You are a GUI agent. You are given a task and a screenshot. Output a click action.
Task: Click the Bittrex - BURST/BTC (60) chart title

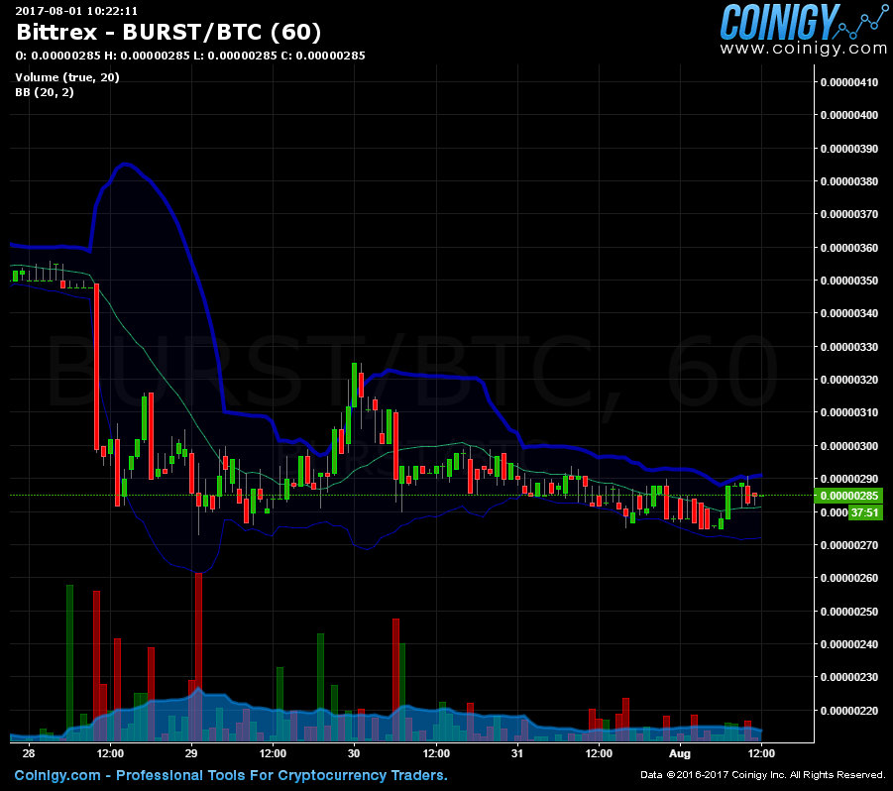point(168,32)
